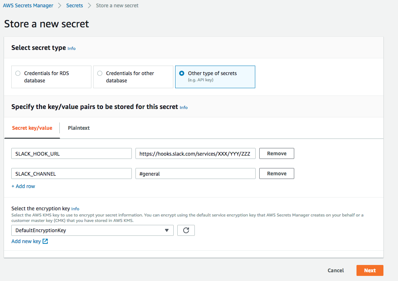Viewport: 398px width, 281px height.
Task: Remove the SLACK_CHANNEL row
Action: click(276, 173)
